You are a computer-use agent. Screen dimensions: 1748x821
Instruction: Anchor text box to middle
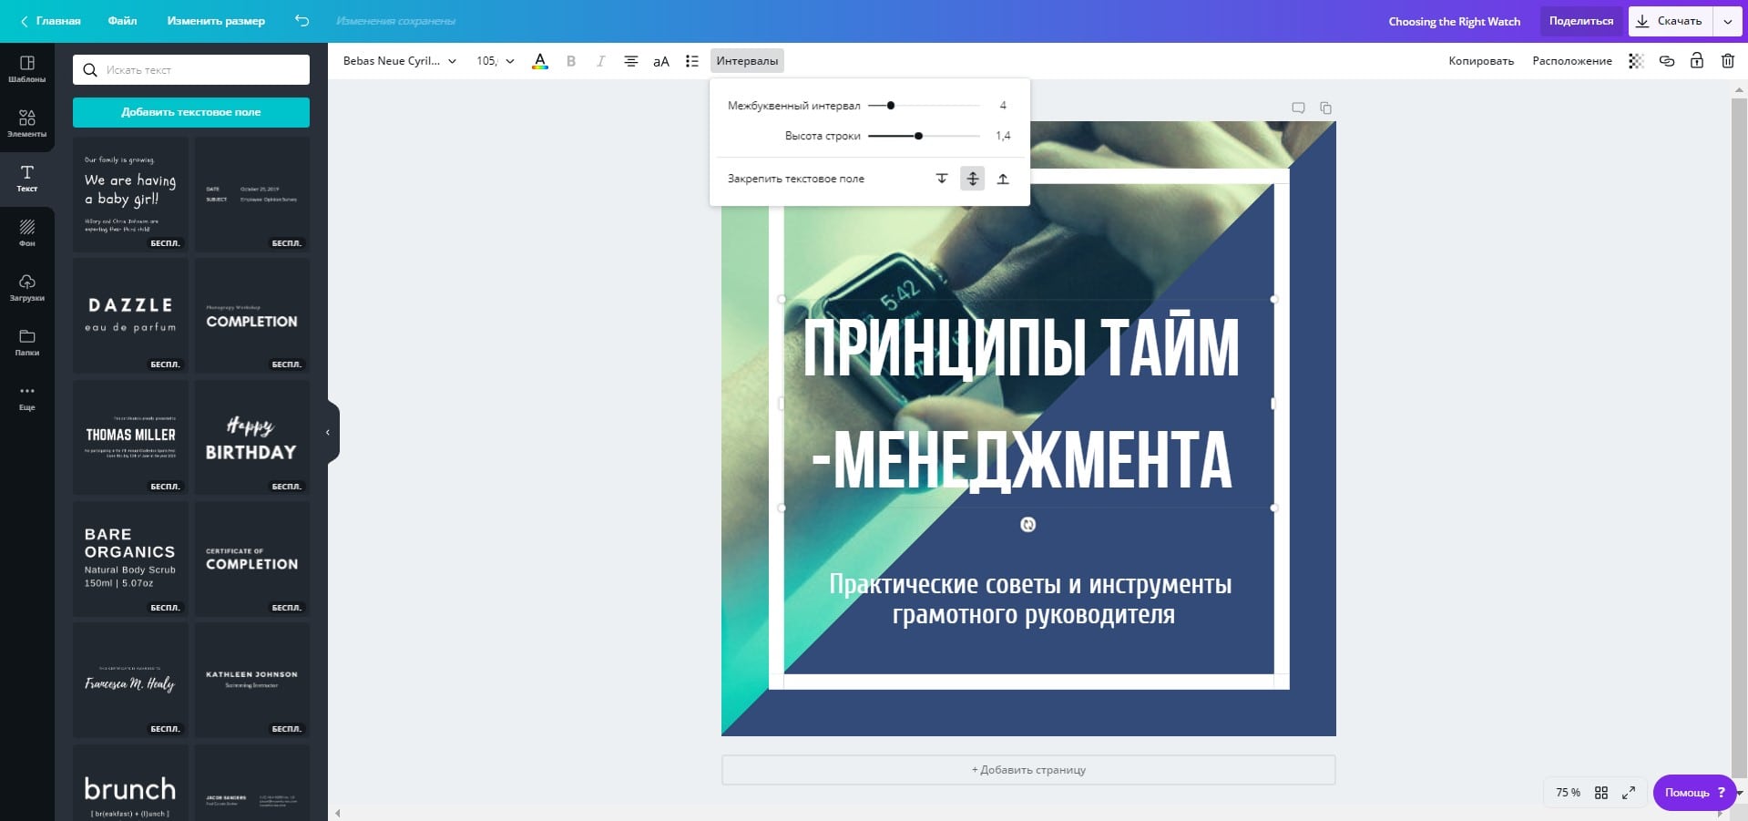(x=973, y=179)
